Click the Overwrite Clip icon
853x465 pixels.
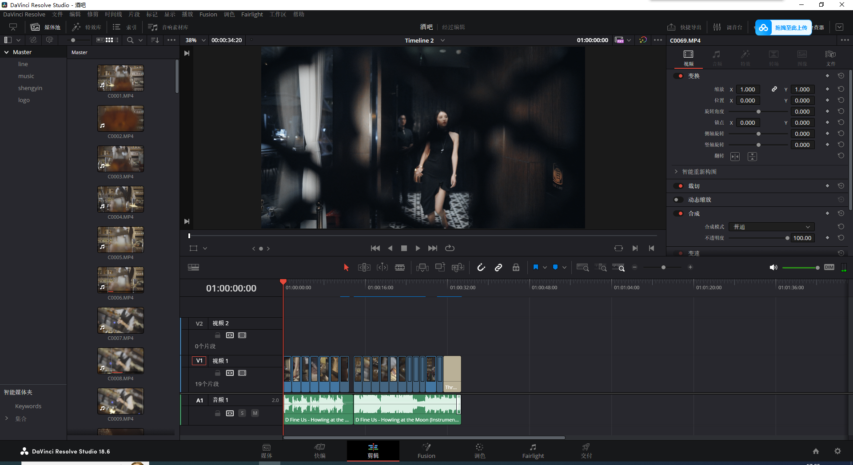[x=440, y=267]
